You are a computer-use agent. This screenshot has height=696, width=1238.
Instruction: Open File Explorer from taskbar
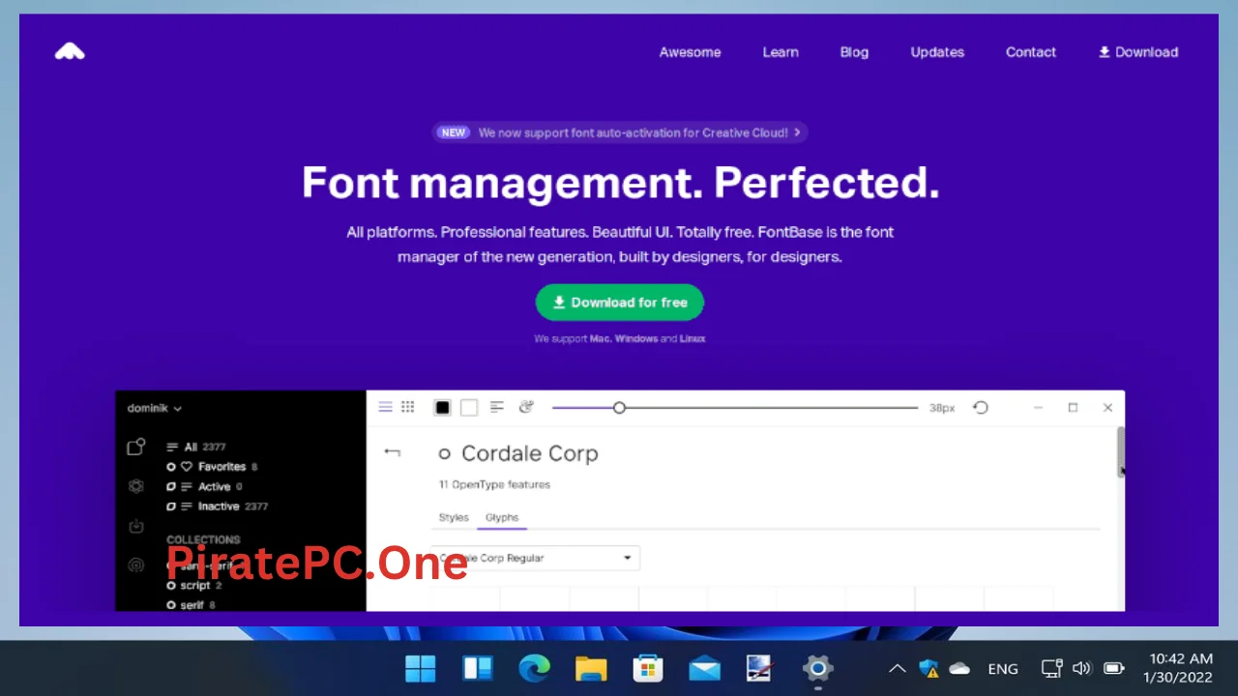(591, 668)
